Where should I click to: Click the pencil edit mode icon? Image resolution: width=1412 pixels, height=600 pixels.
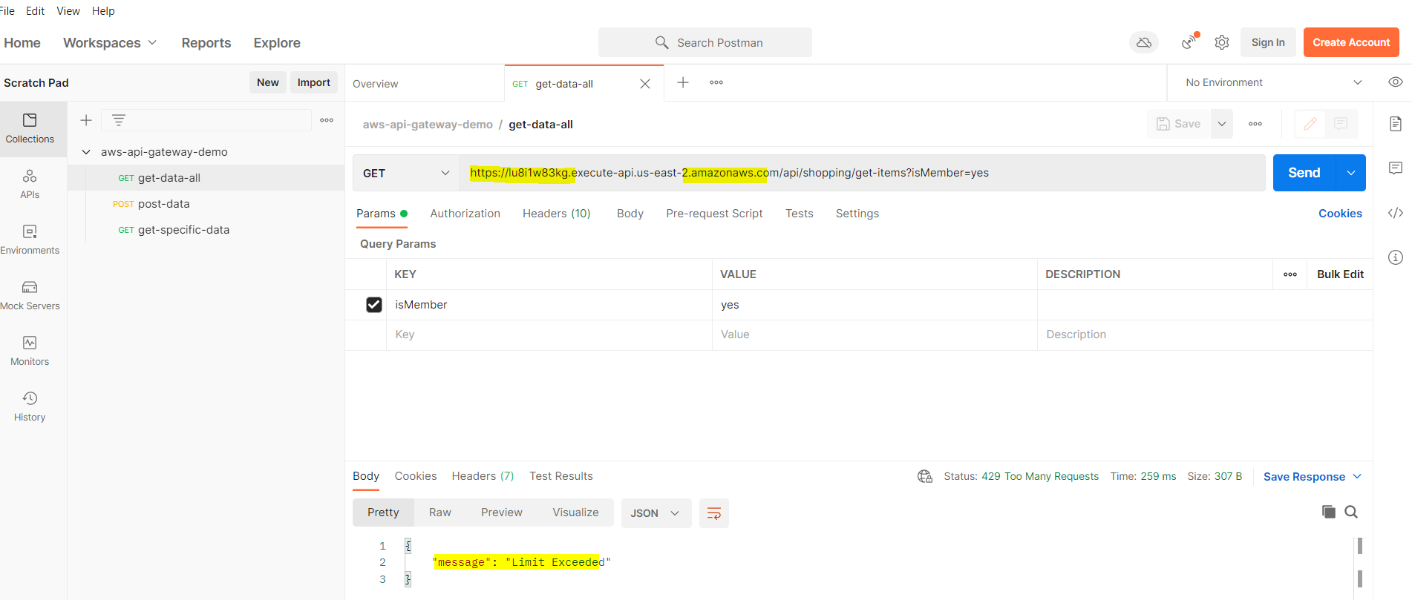(1310, 124)
